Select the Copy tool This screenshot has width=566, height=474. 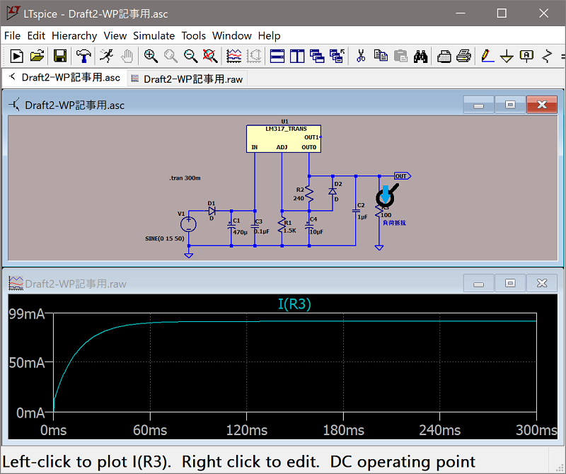point(381,56)
